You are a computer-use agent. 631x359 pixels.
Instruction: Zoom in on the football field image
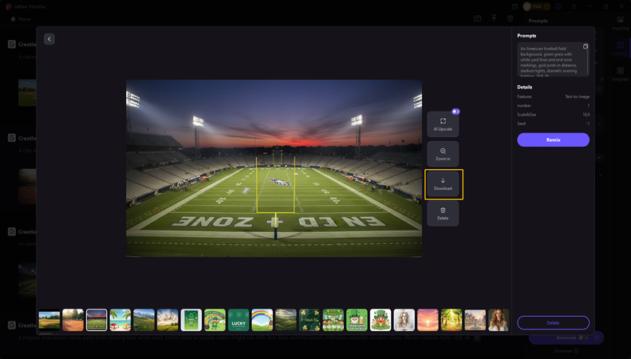(x=443, y=154)
